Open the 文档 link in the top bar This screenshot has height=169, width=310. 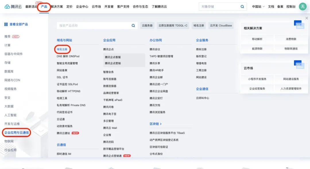coord(271,7)
